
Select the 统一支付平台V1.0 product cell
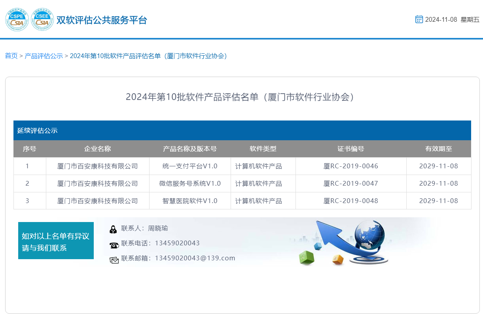(x=190, y=166)
